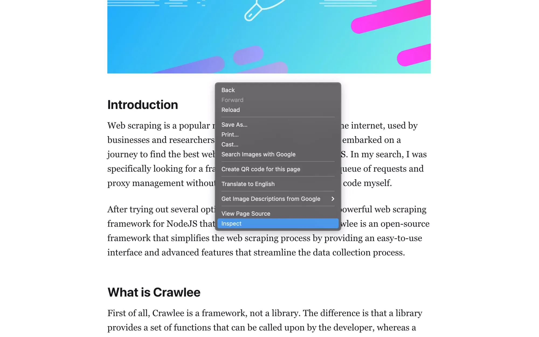Click View Page Source option
Viewport: 539px width, 337px height.
point(246,213)
